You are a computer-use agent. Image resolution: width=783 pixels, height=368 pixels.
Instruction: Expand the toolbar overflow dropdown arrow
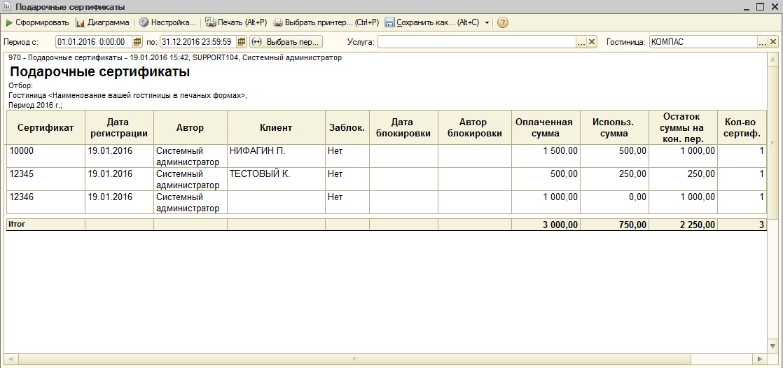pyautogui.click(x=487, y=22)
